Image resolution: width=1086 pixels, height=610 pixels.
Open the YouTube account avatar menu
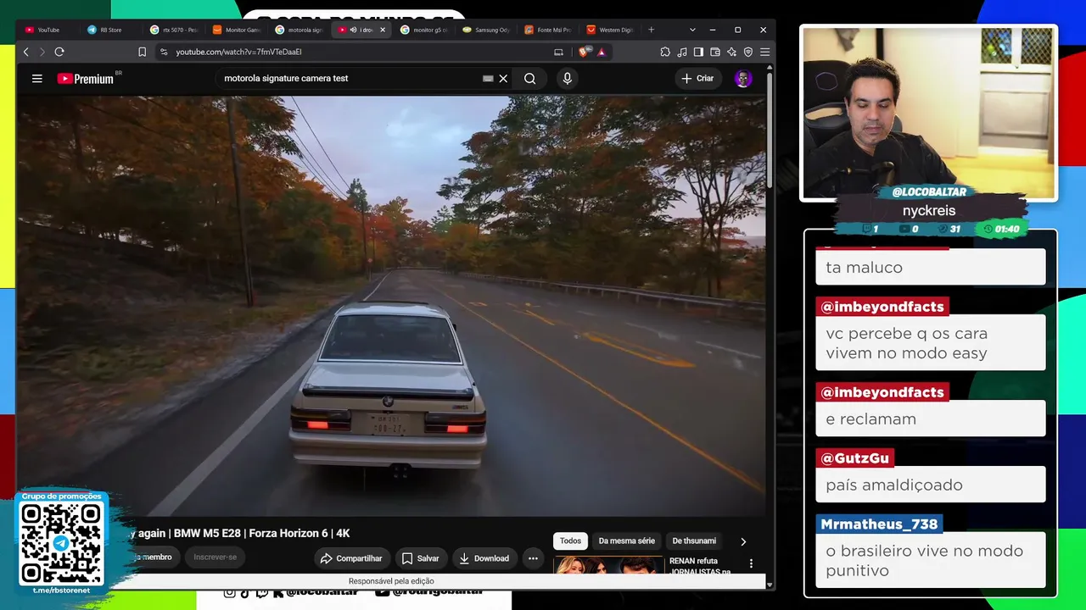pos(743,79)
